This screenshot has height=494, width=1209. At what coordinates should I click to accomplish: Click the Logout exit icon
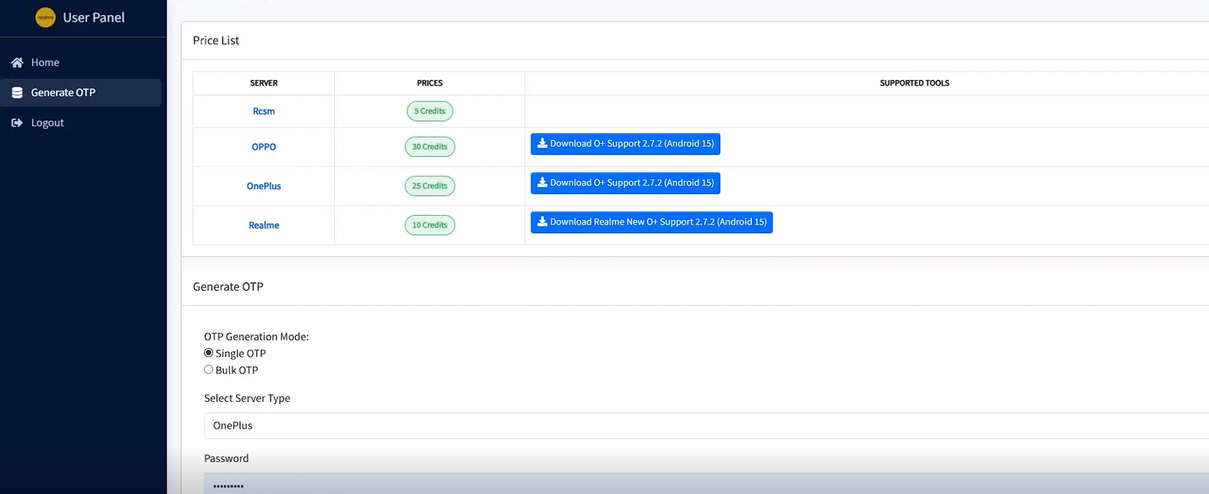pyautogui.click(x=17, y=123)
